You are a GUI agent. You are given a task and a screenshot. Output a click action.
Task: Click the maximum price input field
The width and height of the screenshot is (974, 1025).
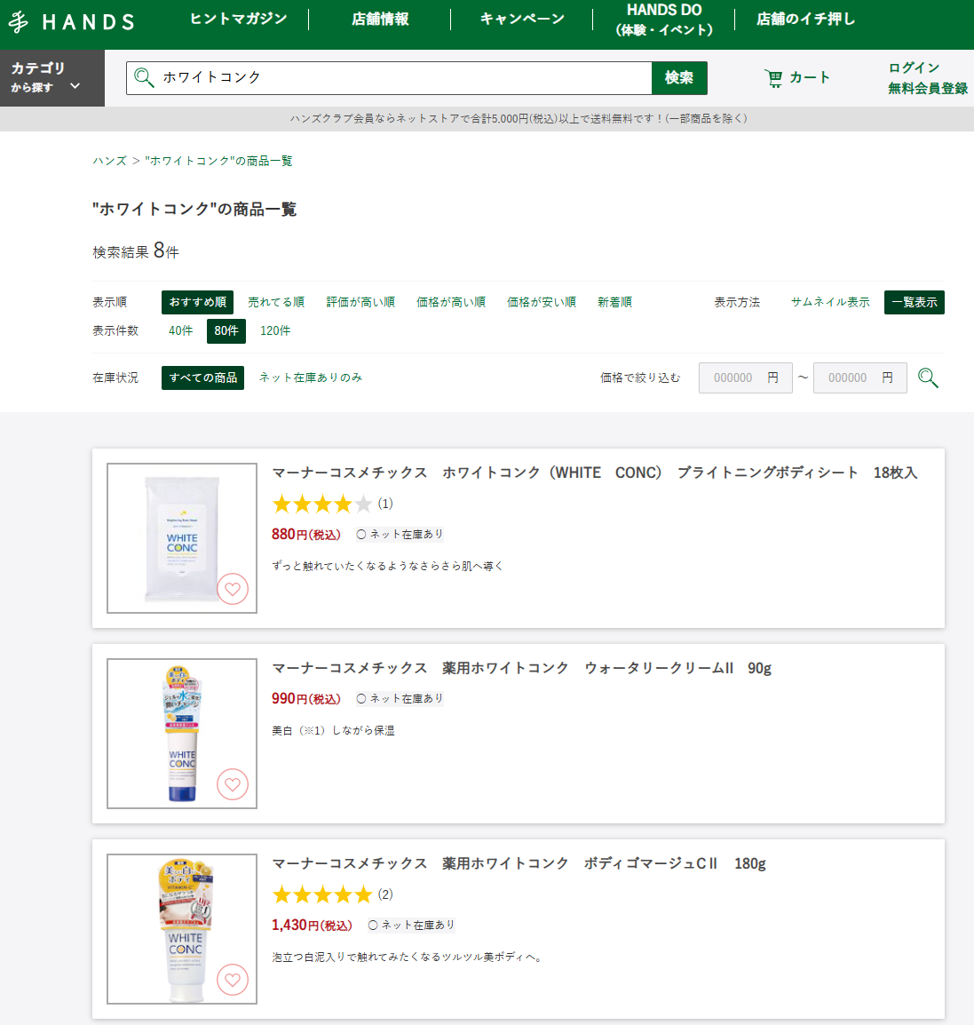click(859, 377)
